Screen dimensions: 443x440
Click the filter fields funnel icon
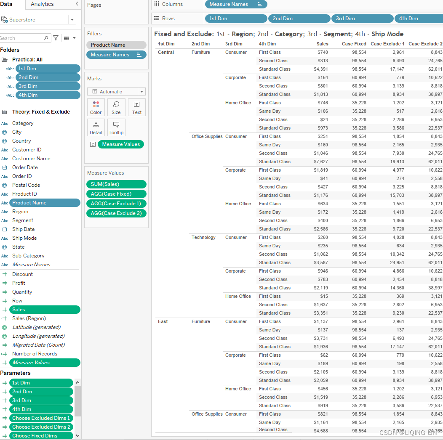pos(56,38)
